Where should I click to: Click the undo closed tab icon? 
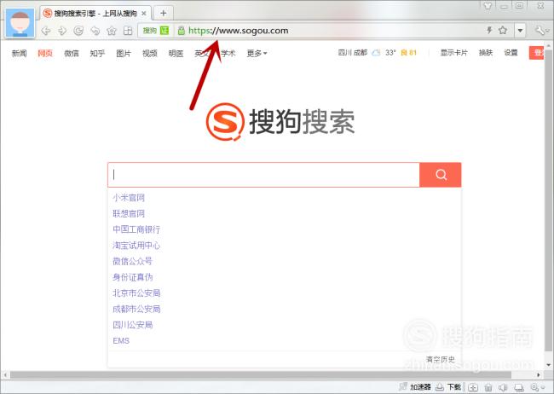[x=95, y=31]
